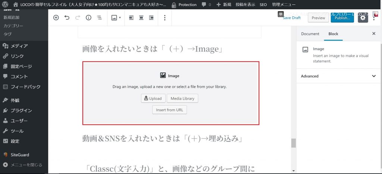The width and height of the screenshot is (382, 174).
Task: Click Insert from URL
Action: pos(170,110)
